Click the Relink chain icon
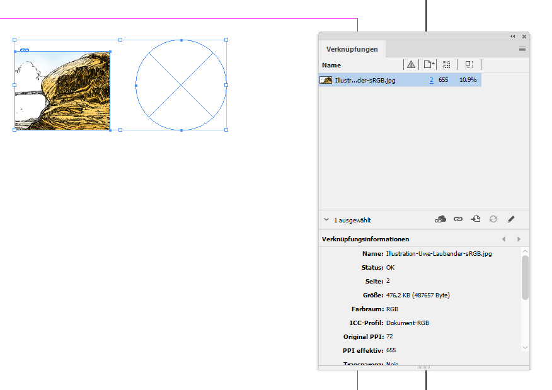Viewport: 552px width, 390px height. (x=458, y=219)
